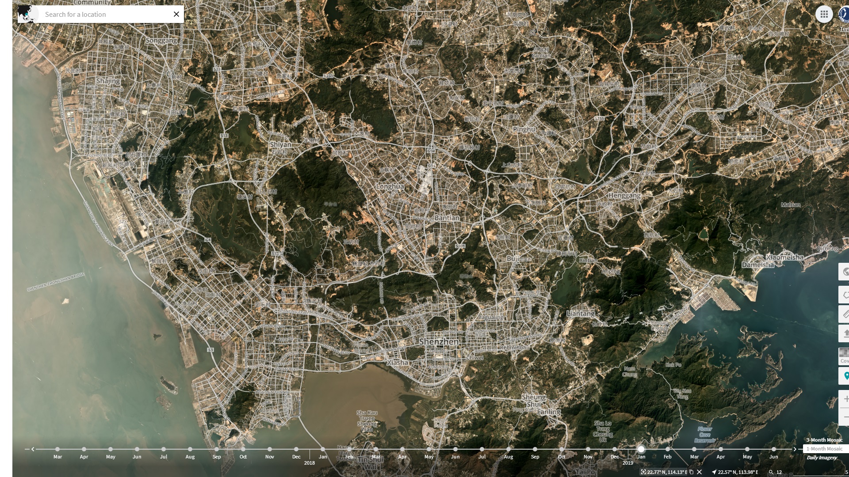The height and width of the screenshot is (477, 849).
Task: Select the ruler measure tool
Action: 845,314
